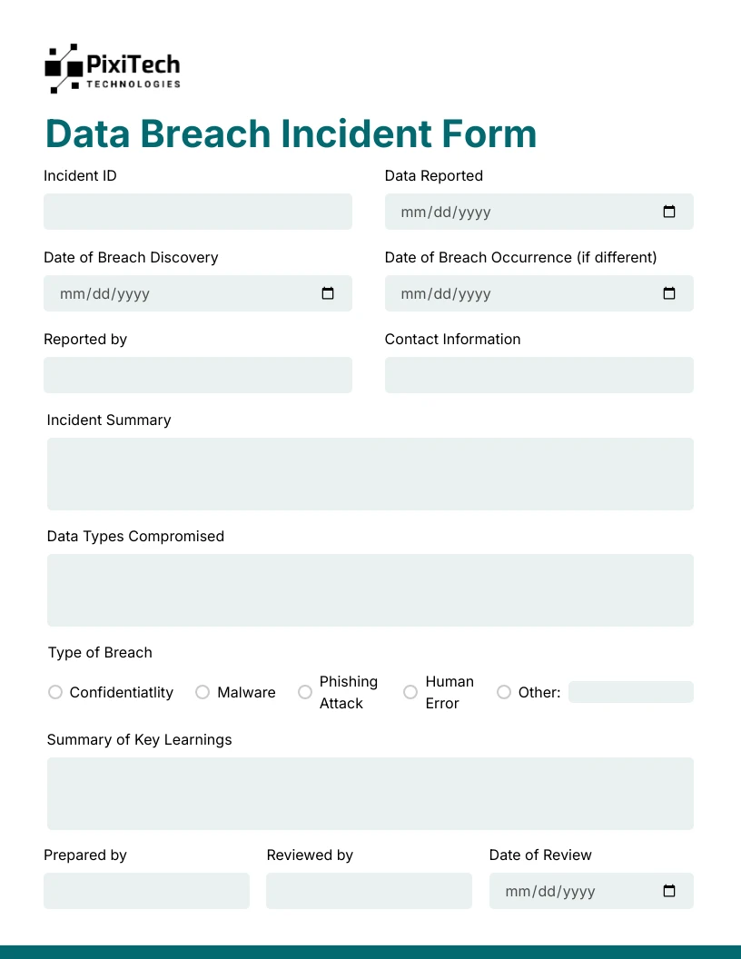This screenshot has height=959, width=741.
Task: Open the calendar for Date of Breach Occurrence
Action: pyautogui.click(x=669, y=293)
